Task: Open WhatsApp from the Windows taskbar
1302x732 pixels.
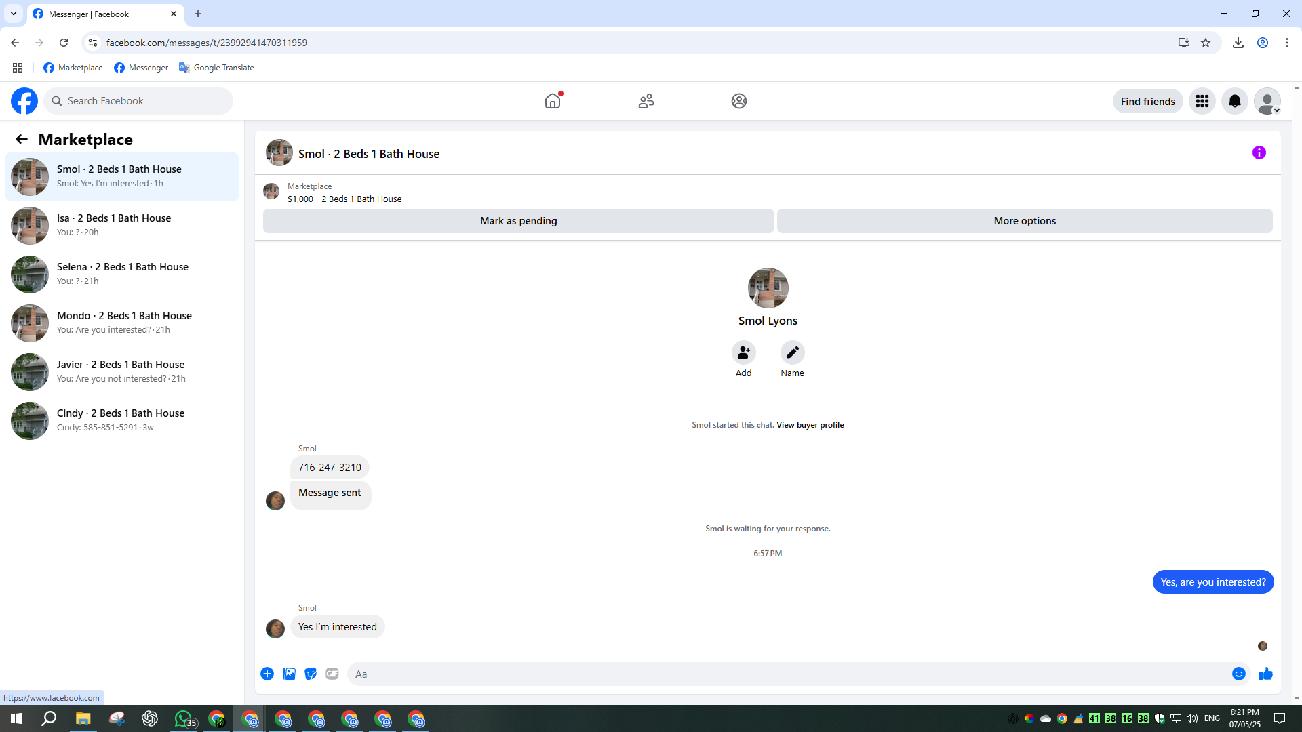Action: tap(183, 718)
